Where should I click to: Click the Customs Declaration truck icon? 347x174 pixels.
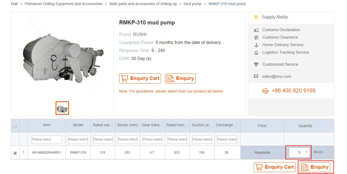click(256, 30)
